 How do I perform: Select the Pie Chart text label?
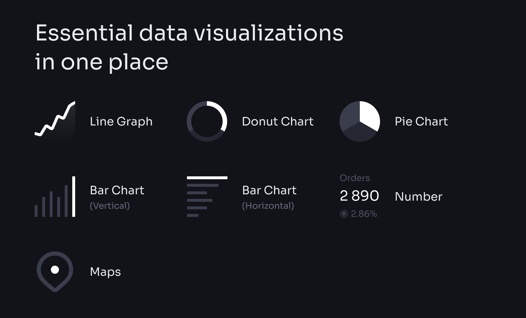tap(421, 121)
